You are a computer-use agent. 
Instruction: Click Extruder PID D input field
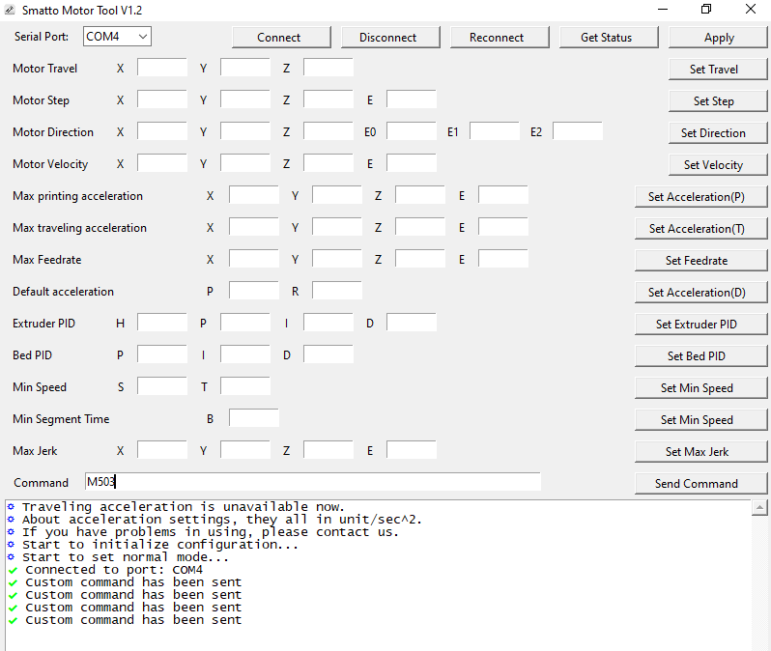412,323
